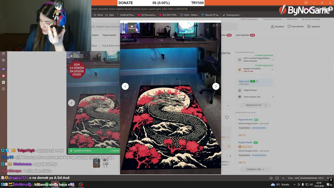
Task: Open Hakkımızda link
Action: pyautogui.click(x=292, y=19)
